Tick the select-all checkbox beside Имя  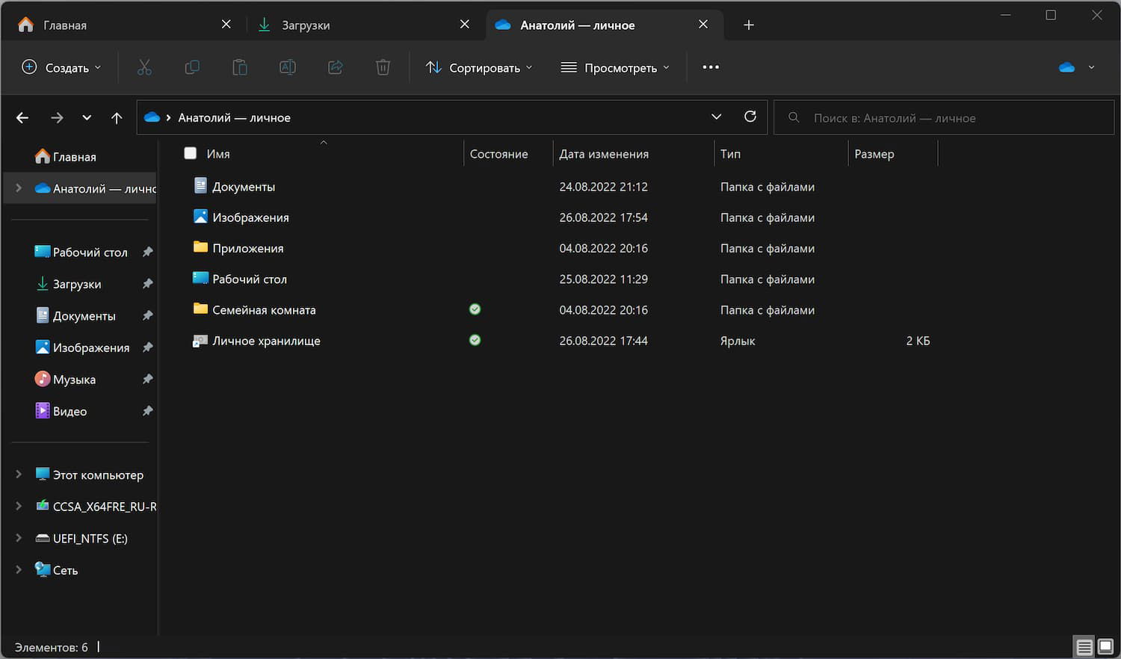pos(191,153)
